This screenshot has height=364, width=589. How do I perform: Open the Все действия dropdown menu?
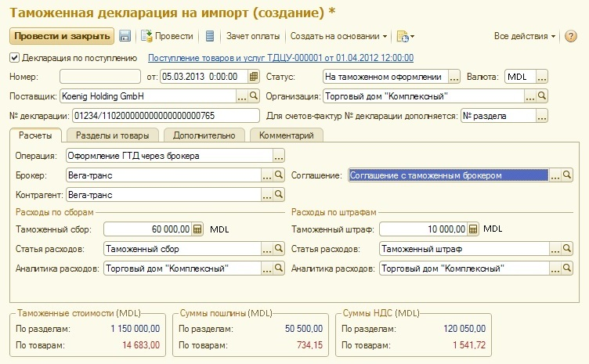pos(525,36)
